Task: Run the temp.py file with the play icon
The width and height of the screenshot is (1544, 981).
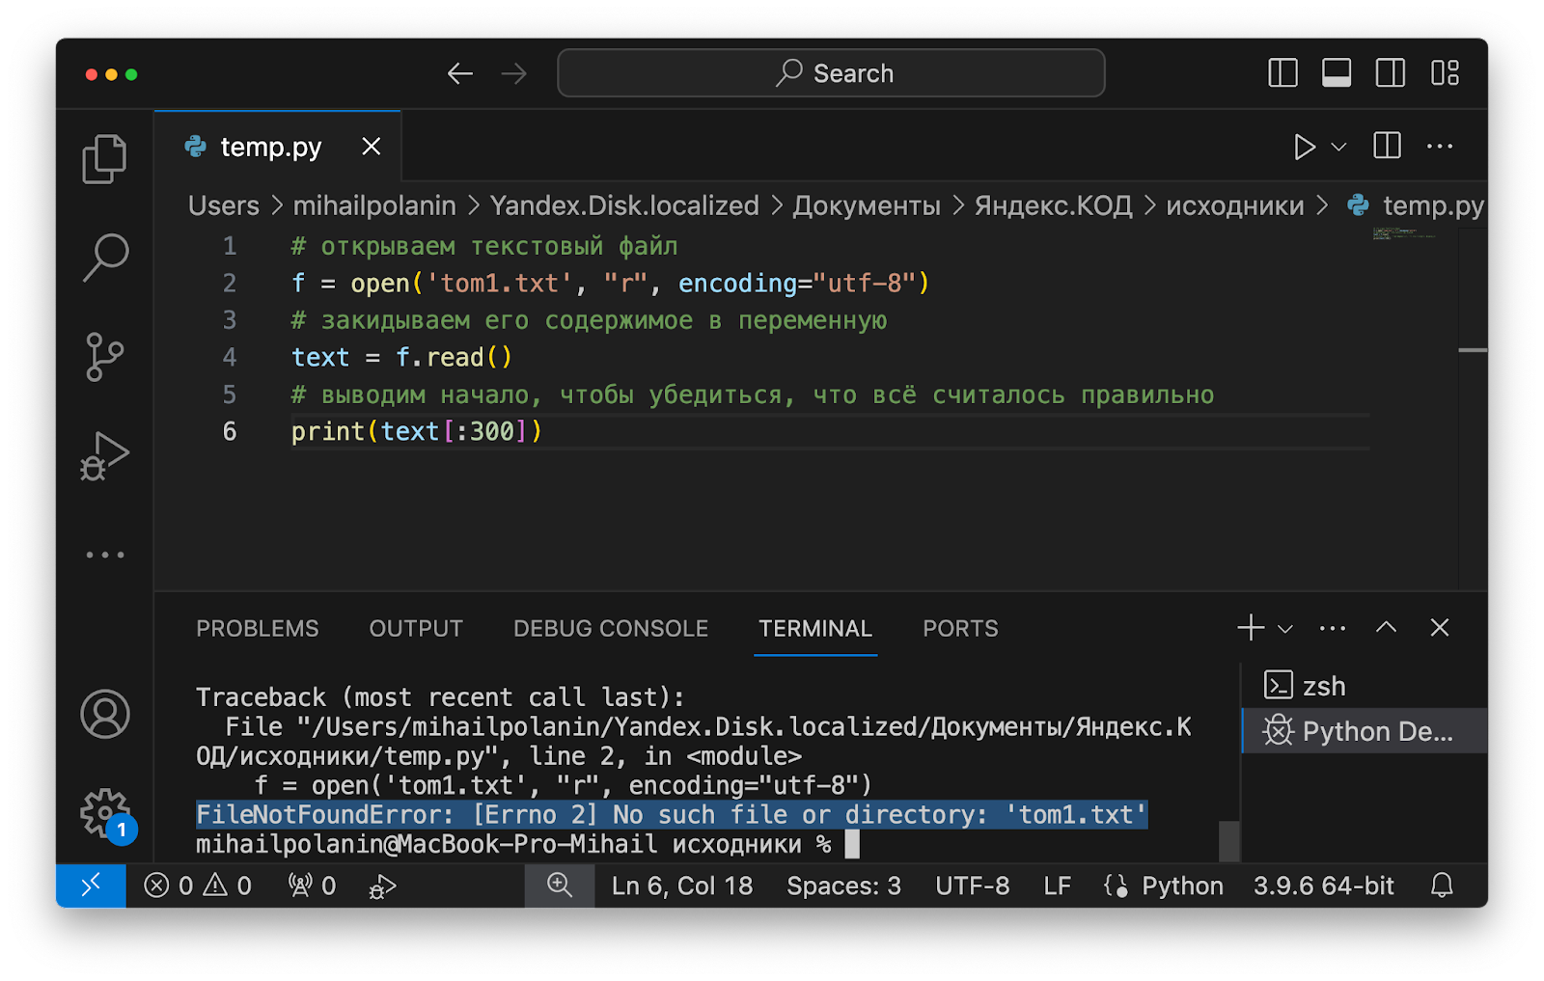Action: click(x=1305, y=146)
